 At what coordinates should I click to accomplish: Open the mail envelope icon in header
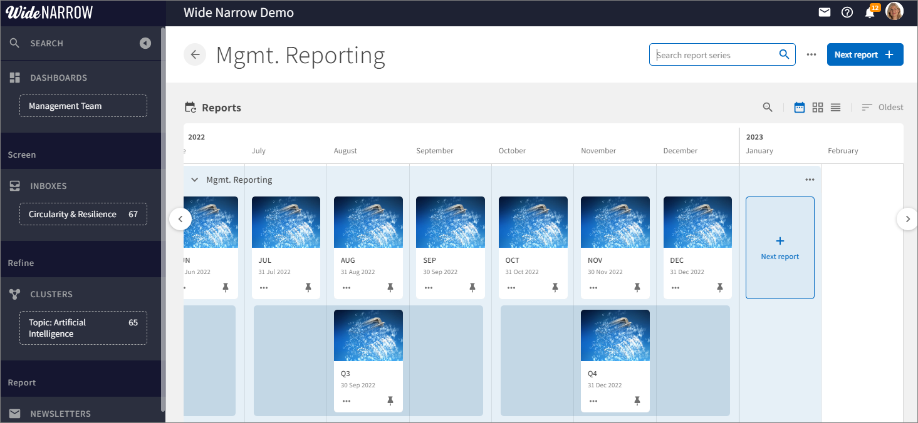(x=825, y=13)
